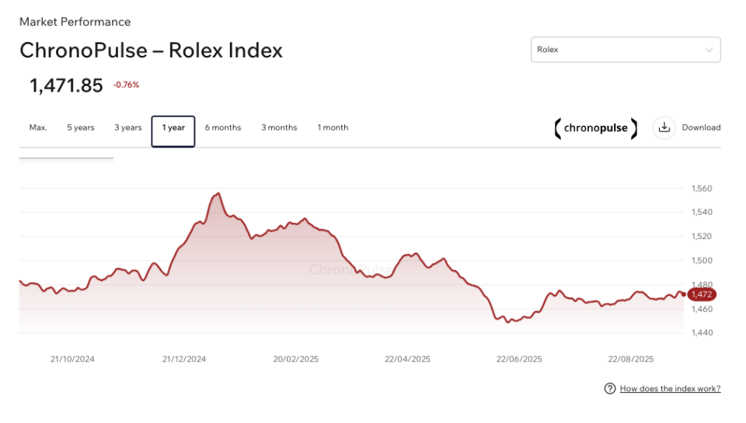The height and width of the screenshot is (423, 746).
Task: Show the 3 years chart range
Action: pos(128,127)
